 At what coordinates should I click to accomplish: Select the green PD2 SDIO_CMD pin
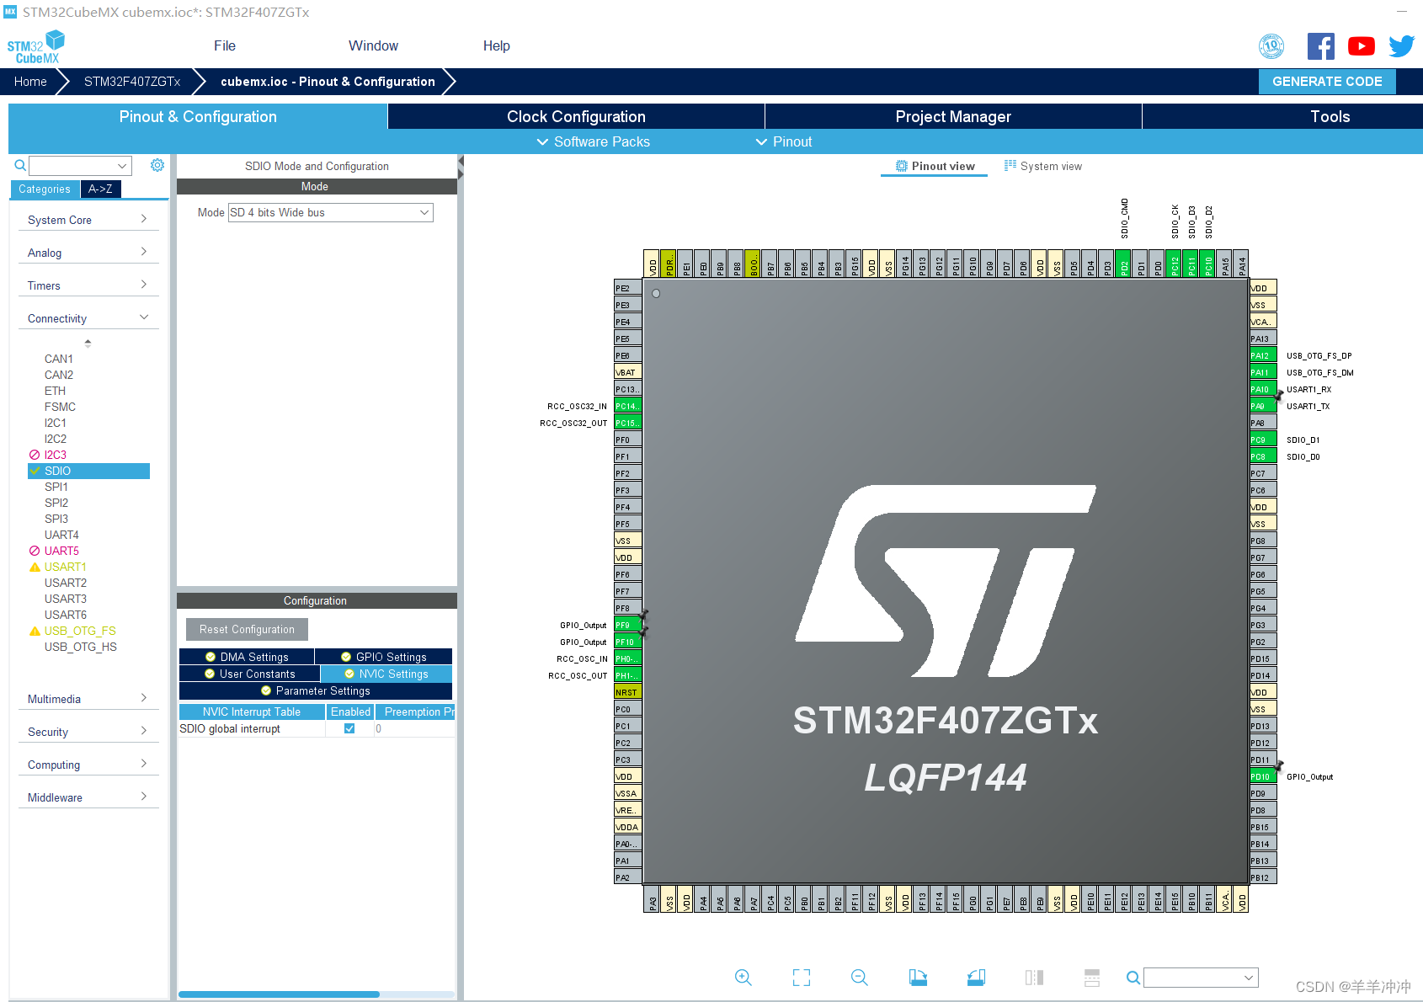click(x=1123, y=264)
